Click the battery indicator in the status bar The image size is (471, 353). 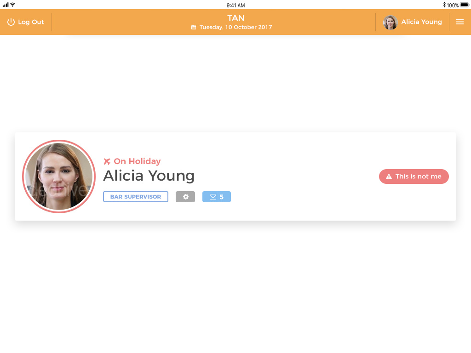tap(464, 5)
